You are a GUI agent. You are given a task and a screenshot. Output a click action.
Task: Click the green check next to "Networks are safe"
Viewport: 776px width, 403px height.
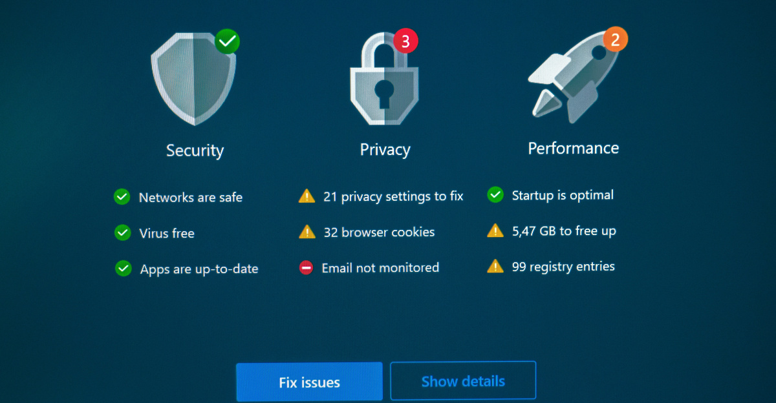[122, 197]
